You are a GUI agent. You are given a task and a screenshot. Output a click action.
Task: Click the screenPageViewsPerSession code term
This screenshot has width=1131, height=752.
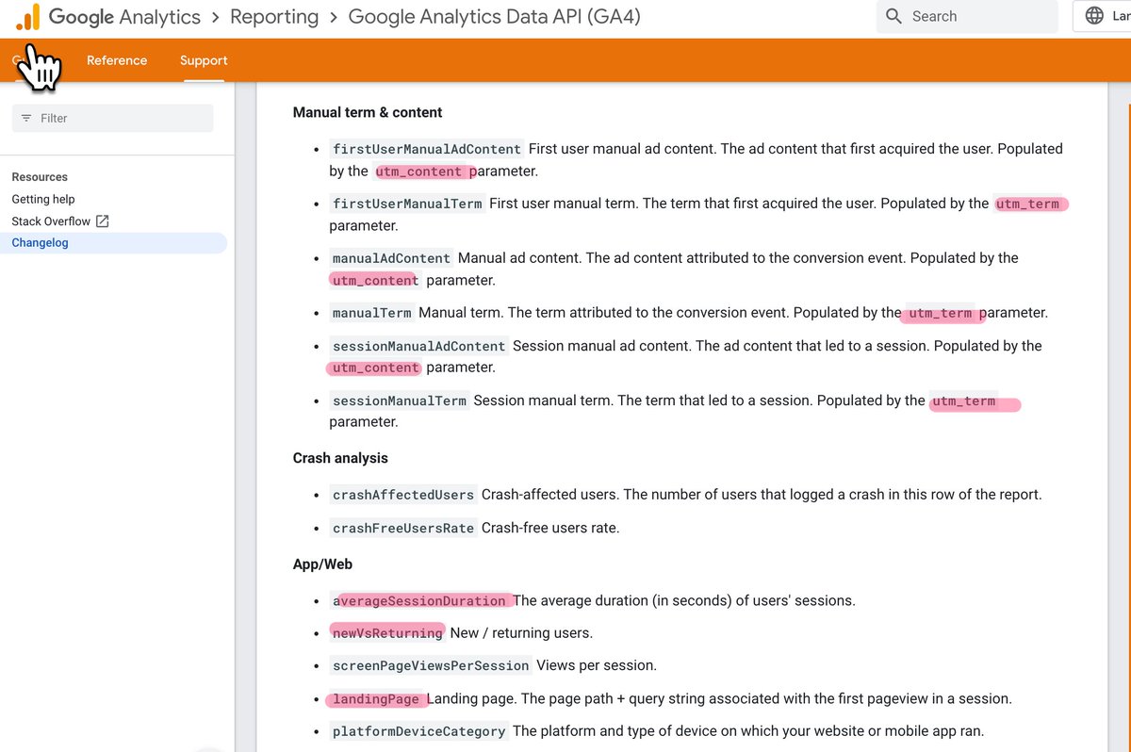431,665
